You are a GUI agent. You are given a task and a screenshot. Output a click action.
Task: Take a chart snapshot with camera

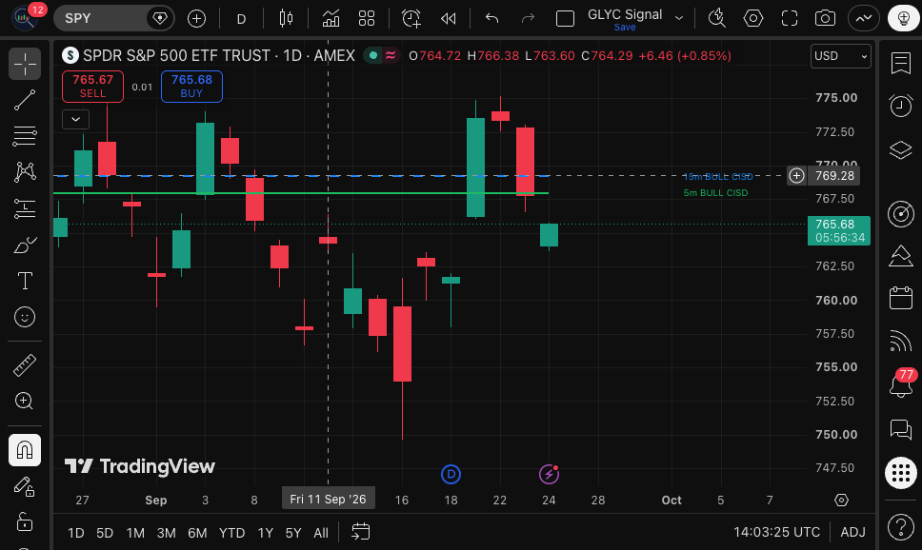pos(825,19)
